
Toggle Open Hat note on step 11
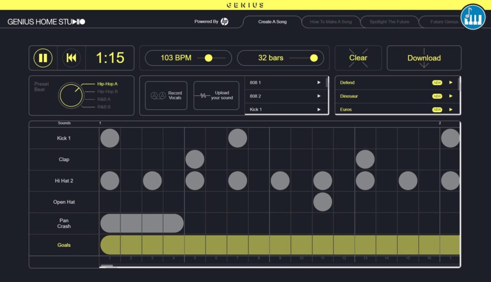[323, 202]
